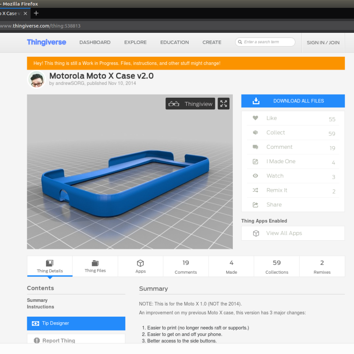The image size is (354, 354).
Task: Click SIGN IN / JOIN
Action: pos(323,43)
